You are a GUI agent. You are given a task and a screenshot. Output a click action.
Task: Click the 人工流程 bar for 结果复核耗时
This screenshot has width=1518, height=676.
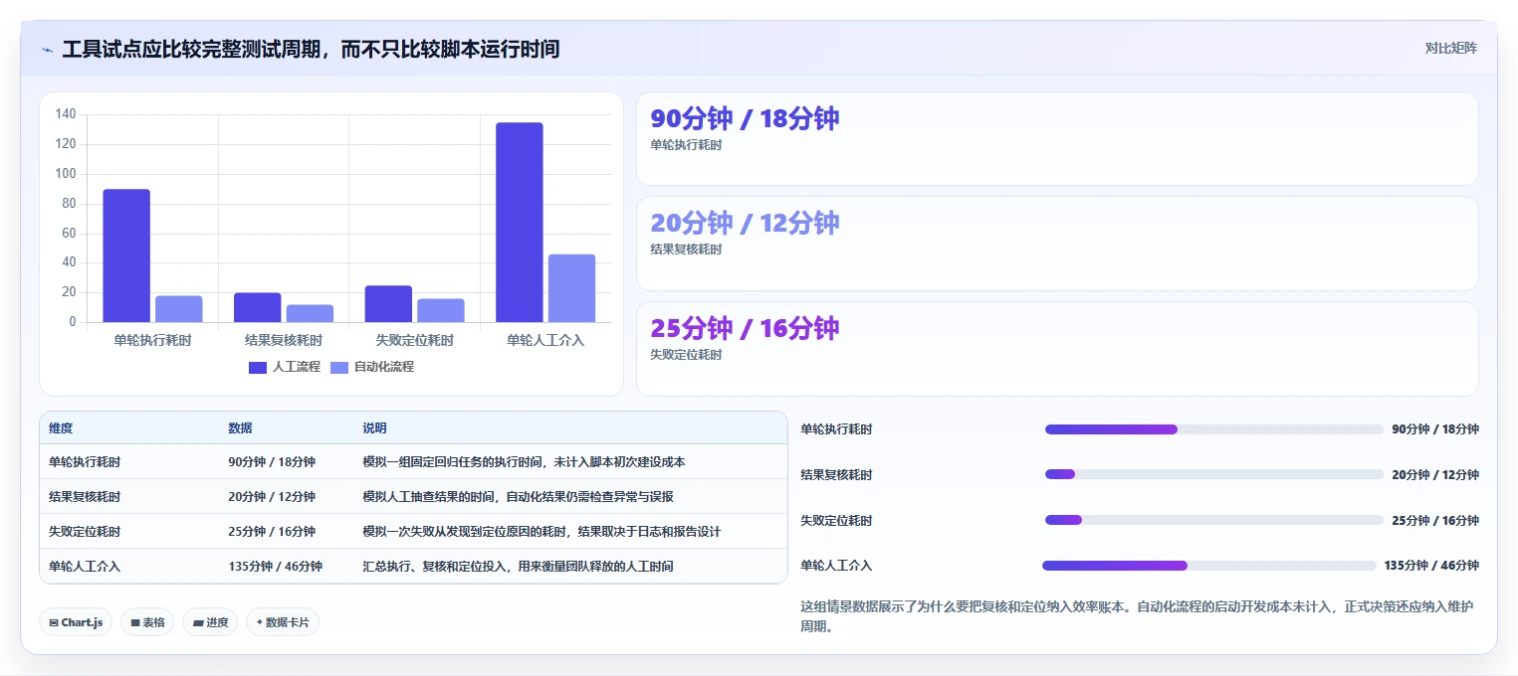click(258, 307)
